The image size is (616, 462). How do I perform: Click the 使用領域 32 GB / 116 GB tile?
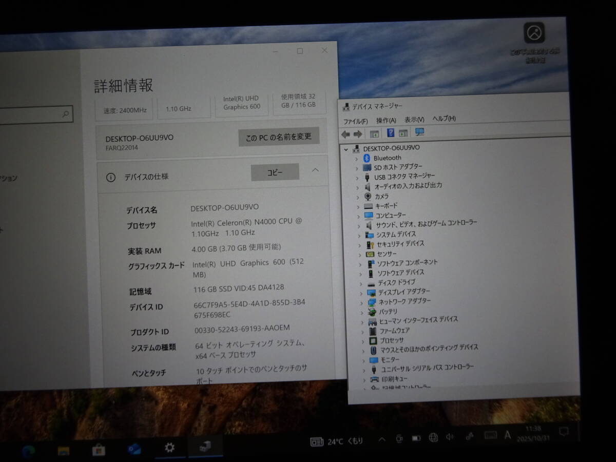point(298,103)
